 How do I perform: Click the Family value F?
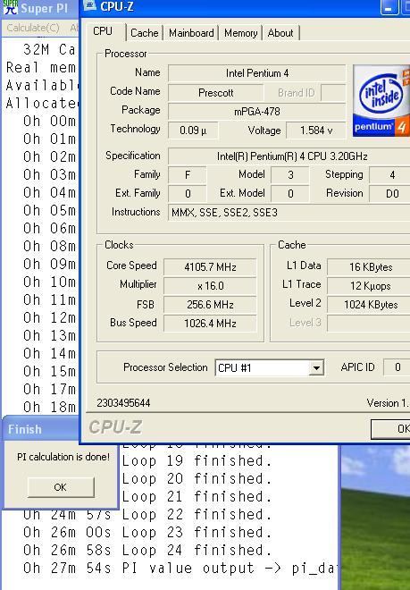pyautogui.click(x=188, y=174)
